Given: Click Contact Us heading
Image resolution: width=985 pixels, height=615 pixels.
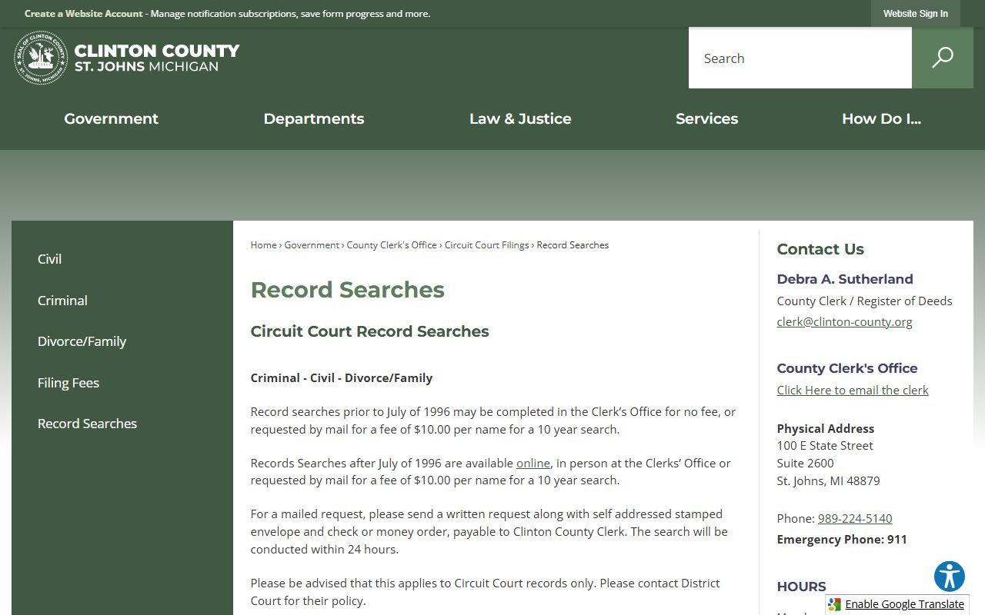Looking at the screenshot, I should tap(820, 249).
